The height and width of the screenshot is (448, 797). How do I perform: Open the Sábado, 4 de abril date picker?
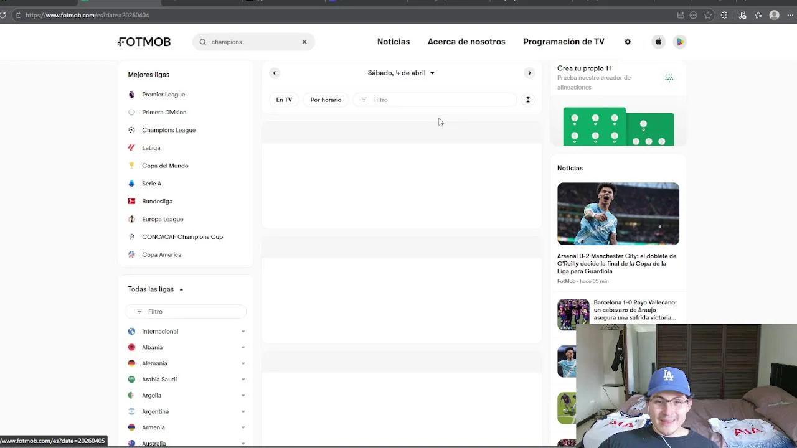[401, 73]
